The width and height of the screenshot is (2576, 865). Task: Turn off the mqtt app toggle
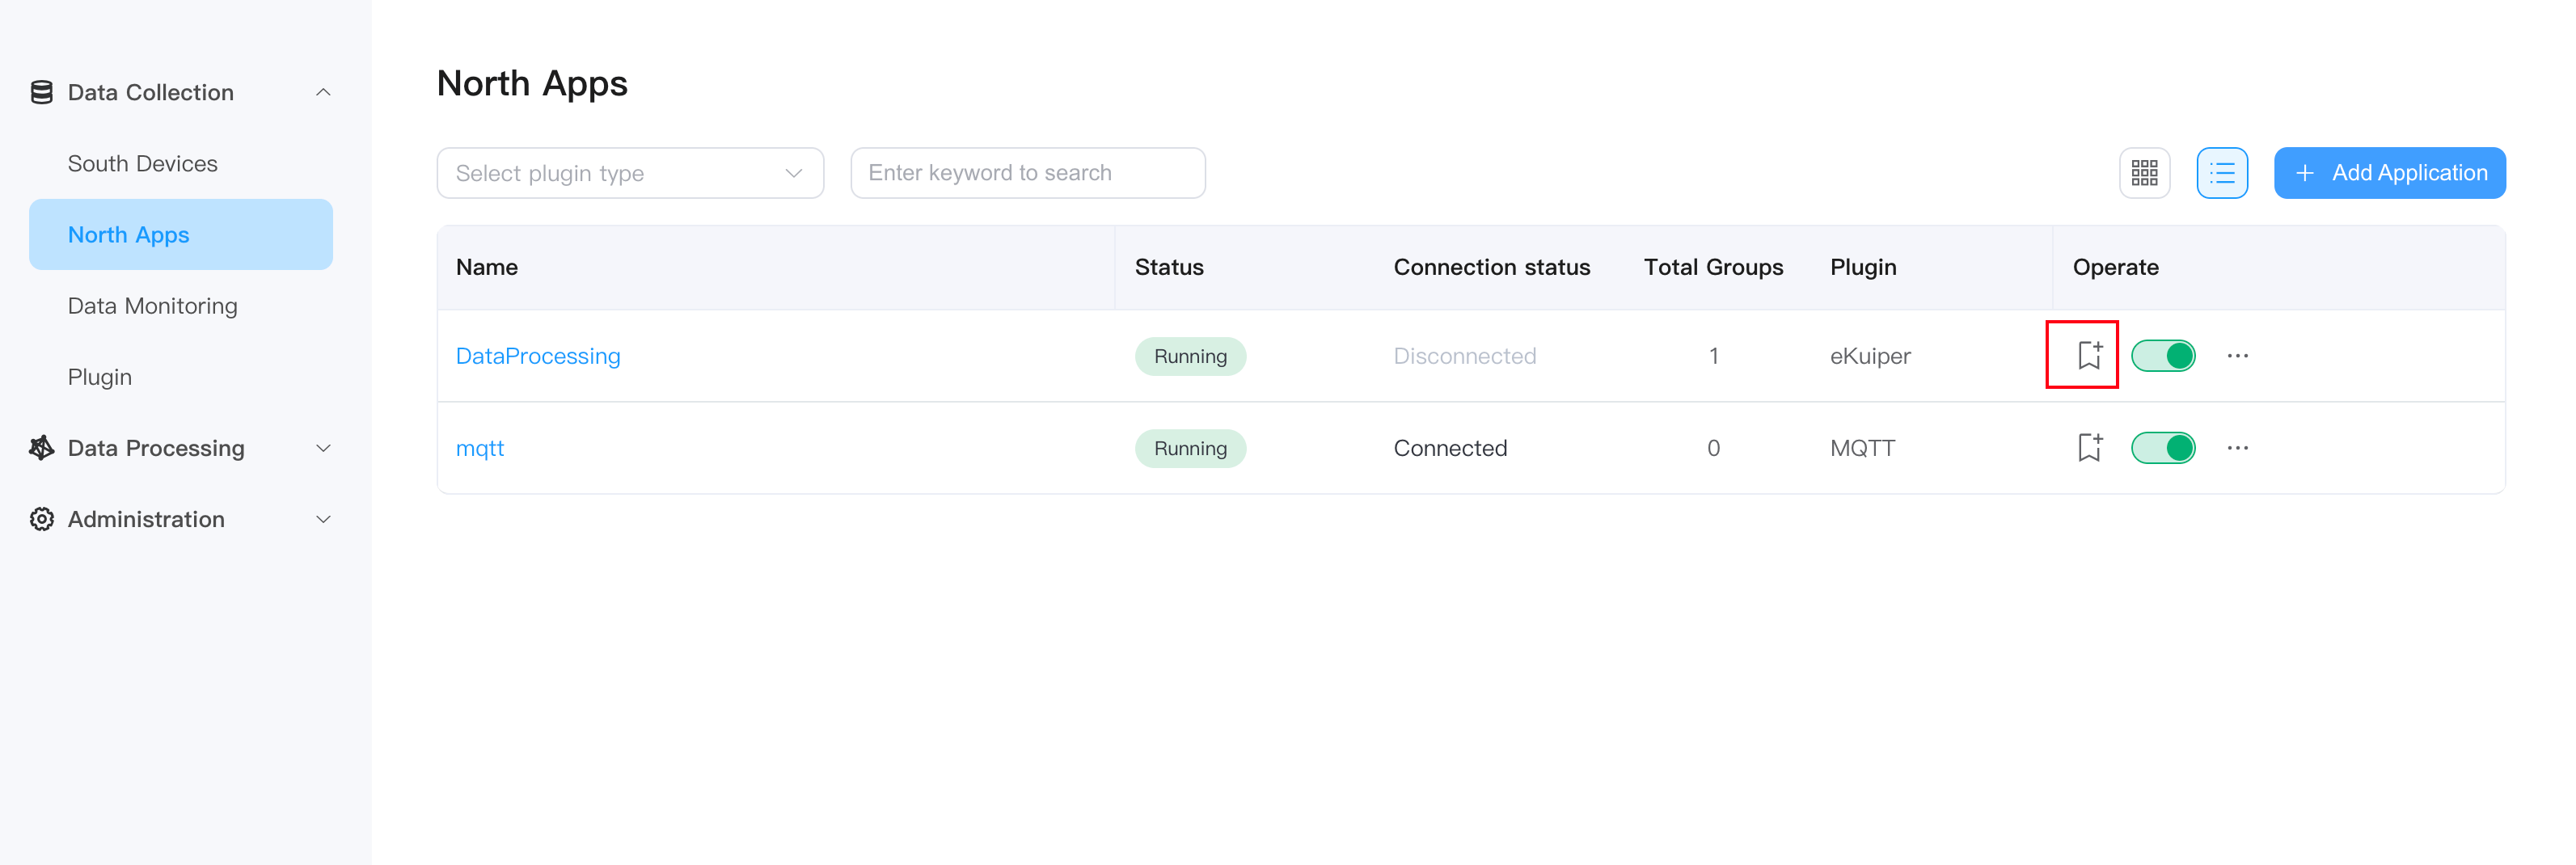click(2162, 448)
